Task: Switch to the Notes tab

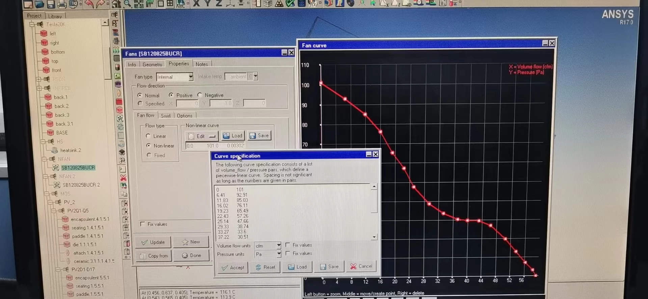Action: tap(202, 64)
